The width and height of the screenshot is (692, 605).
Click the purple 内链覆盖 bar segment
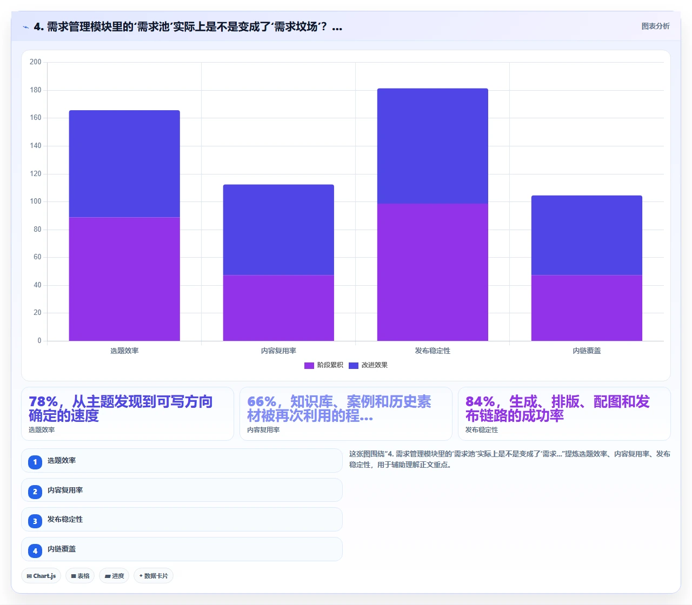[587, 308]
